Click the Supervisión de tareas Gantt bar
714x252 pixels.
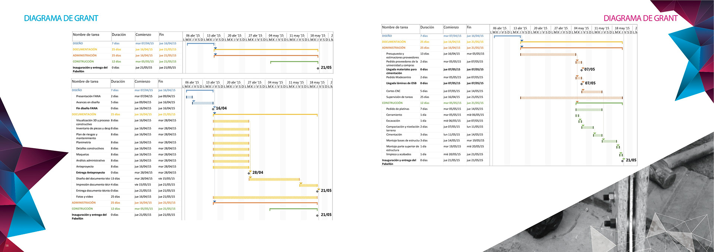[571, 98]
